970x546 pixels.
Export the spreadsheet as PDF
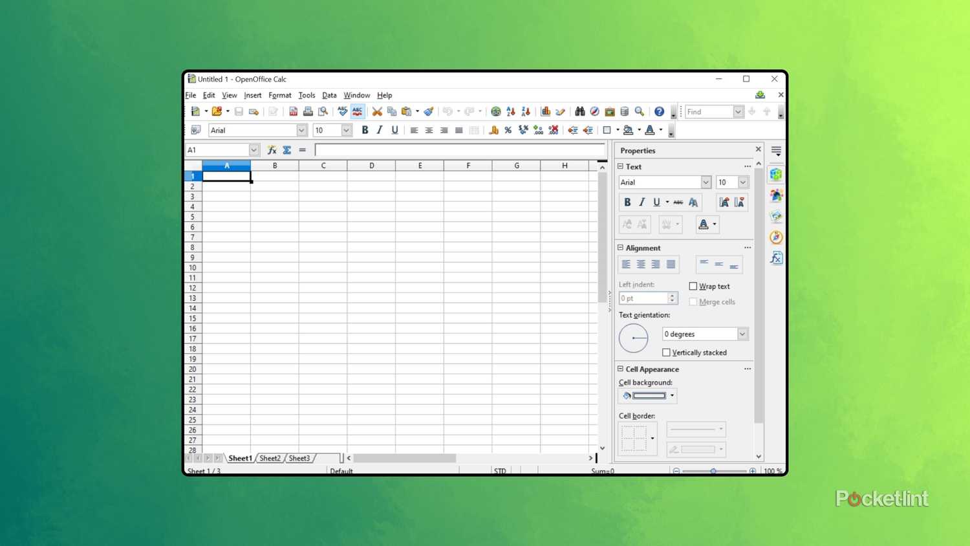tap(293, 111)
